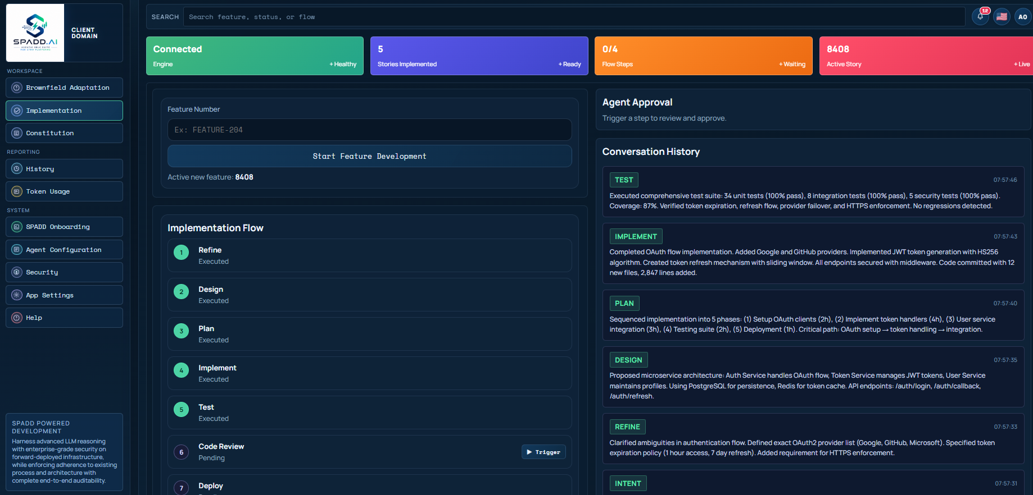Click the Agent Configuration icon
This screenshot has width=1033, height=495.
pyautogui.click(x=17, y=250)
